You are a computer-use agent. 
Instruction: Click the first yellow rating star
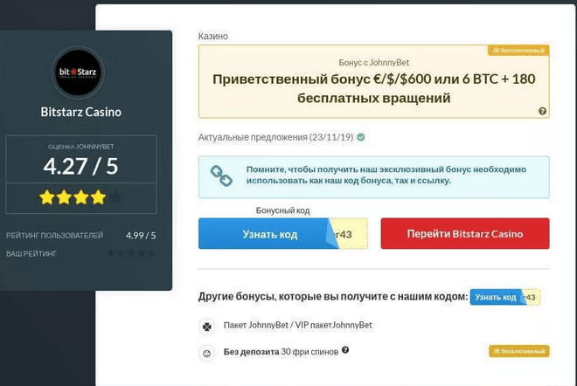click(47, 197)
